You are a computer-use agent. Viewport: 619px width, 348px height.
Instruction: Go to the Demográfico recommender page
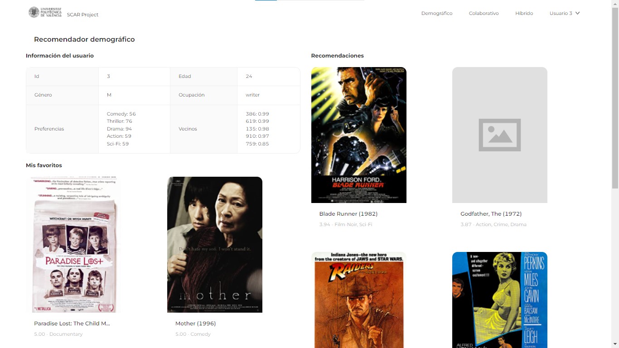coord(437,14)
